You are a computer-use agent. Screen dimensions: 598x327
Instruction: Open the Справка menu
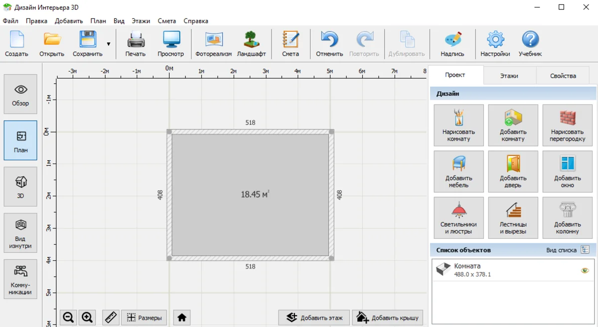coord(196,21)
